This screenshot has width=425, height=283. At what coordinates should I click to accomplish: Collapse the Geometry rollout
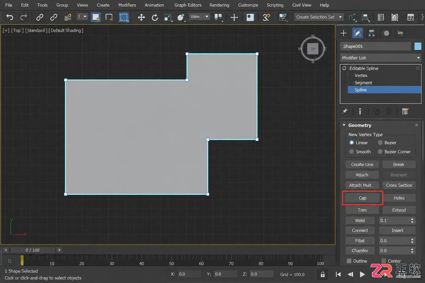click(x=344, y=125)
